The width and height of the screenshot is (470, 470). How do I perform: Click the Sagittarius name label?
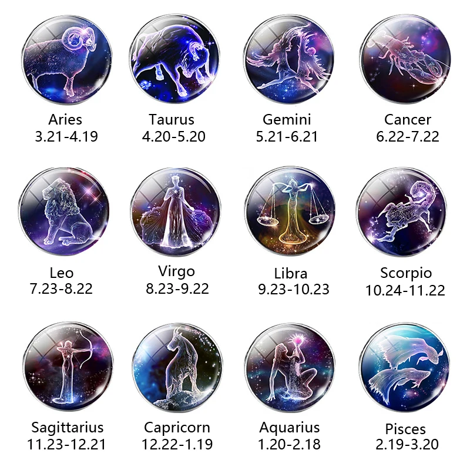(x=68, y=428)
